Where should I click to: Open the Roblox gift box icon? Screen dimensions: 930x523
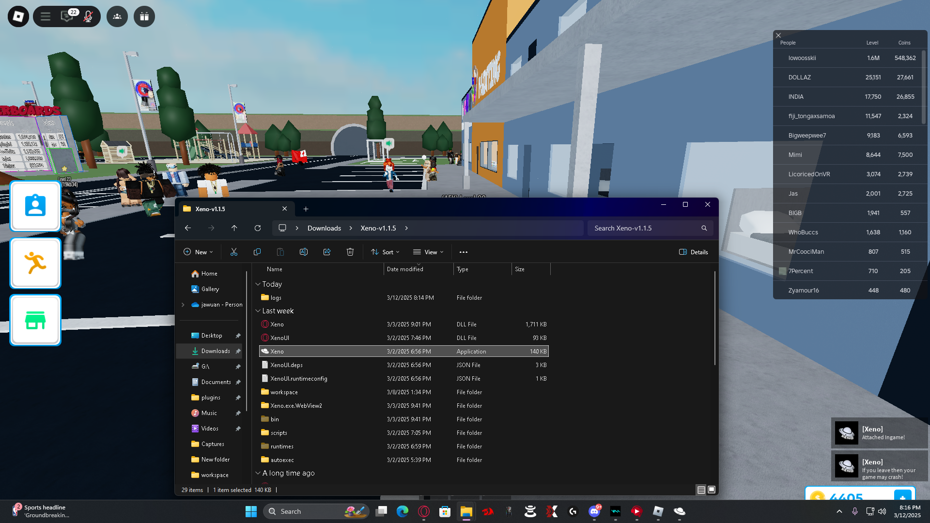(144, 16)
